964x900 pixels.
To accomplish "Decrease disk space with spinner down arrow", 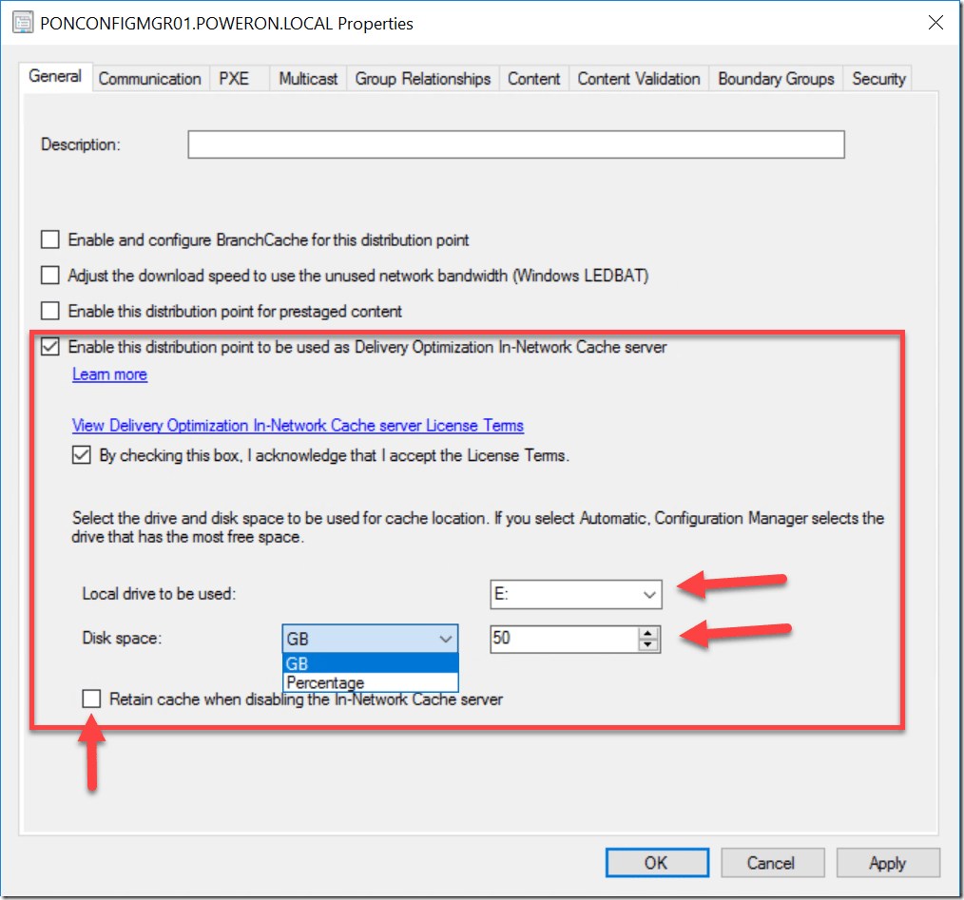I will (648, 644).
